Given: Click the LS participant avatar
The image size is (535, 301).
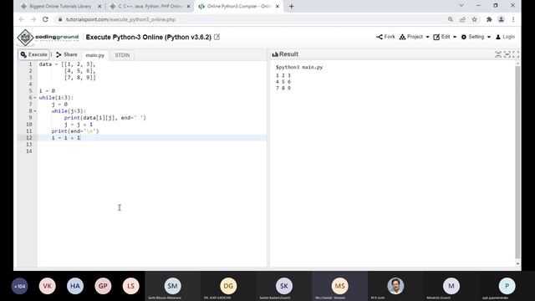Looking at the screenshot, I should point(130,286).
